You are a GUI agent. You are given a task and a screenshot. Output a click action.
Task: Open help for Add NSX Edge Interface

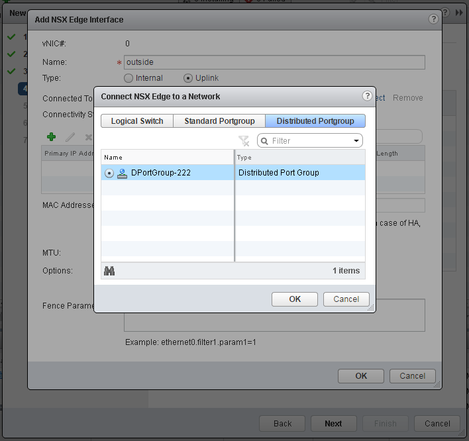(x=433, y=19)
